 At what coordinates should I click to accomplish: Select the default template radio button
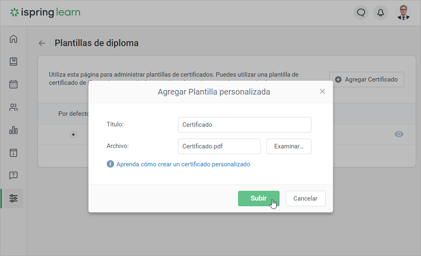point(73,135)
